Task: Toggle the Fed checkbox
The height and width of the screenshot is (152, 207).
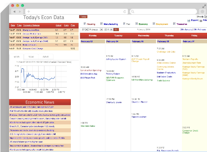Action: (124, 24)
